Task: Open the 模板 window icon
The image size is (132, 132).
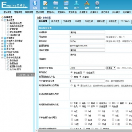Action: pos(66,3)
